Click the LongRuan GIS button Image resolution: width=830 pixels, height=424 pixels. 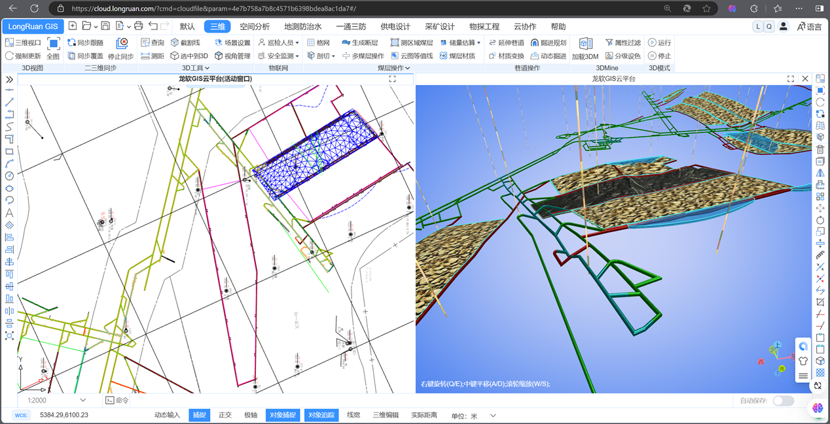tap(33, 27)
